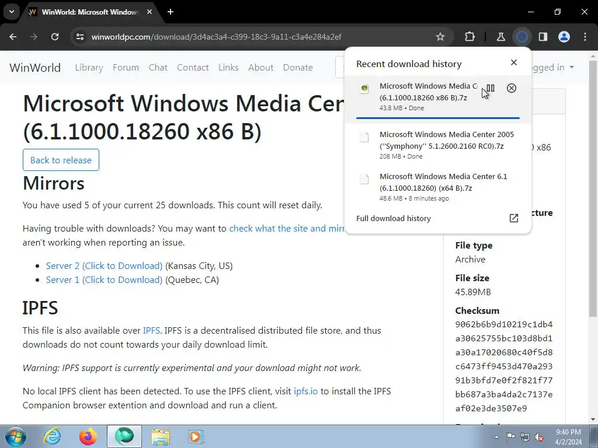
Task: Click the circled X on the x86 B download
Action: pyautogui.click(x=512, y=89)
